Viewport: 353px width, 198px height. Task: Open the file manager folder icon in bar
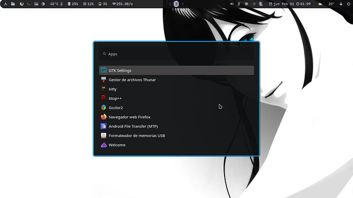13,4
